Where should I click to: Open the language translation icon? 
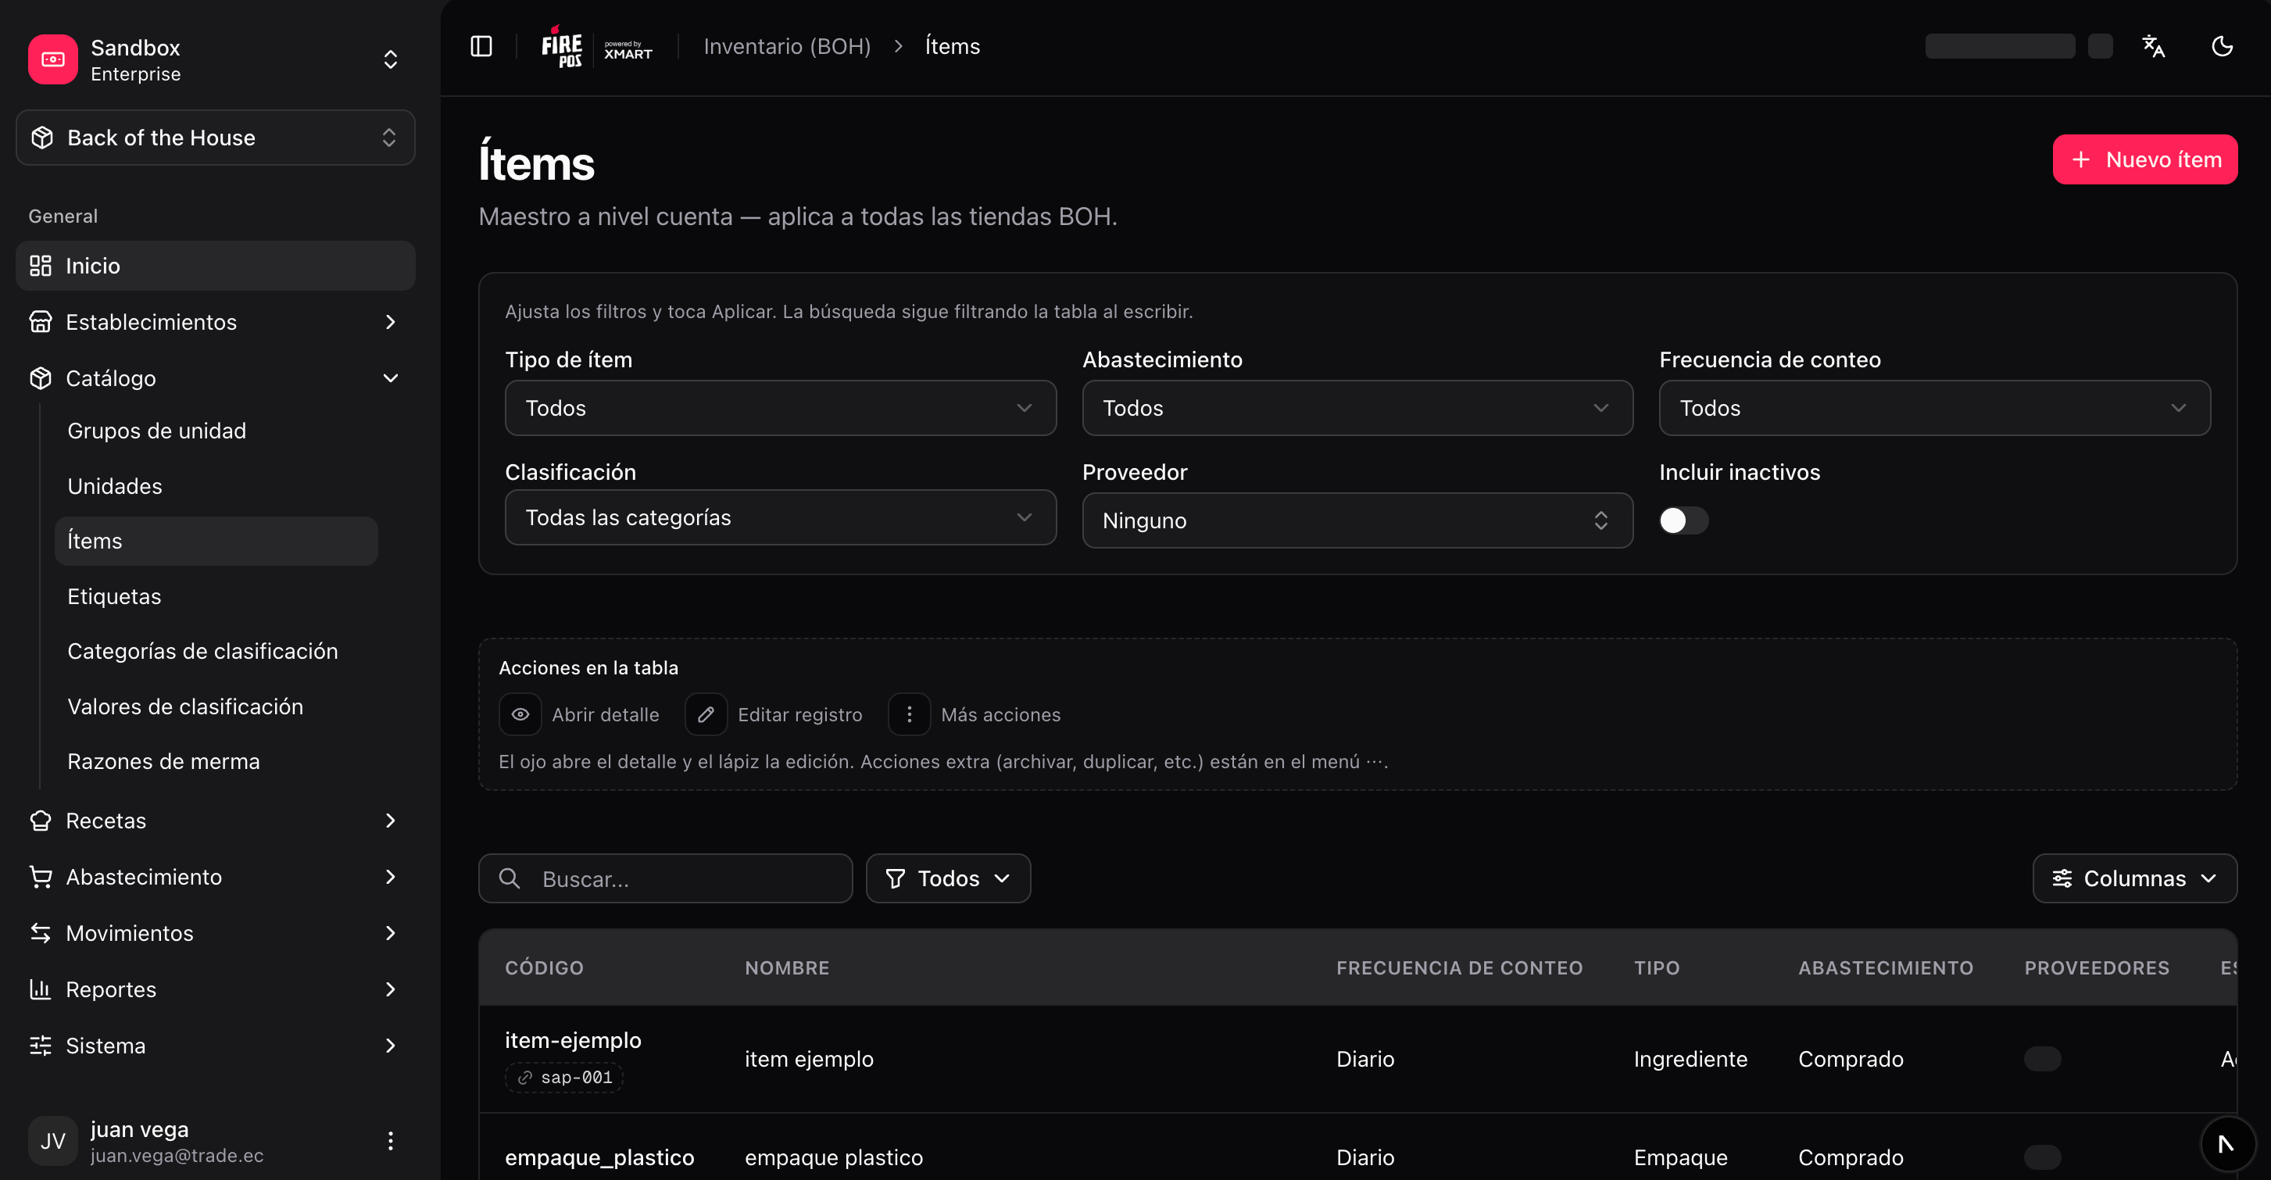click(x=2153, y=46)
